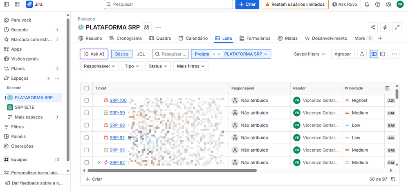Change the Projeto operator equals dropdown
The height and width of the screenshot is (191, 408).
pyautogui.click(x=217, y=54)
